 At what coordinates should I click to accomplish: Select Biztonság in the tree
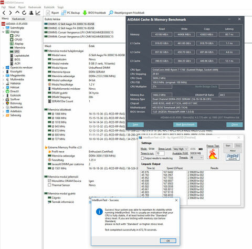pos(14,103)
